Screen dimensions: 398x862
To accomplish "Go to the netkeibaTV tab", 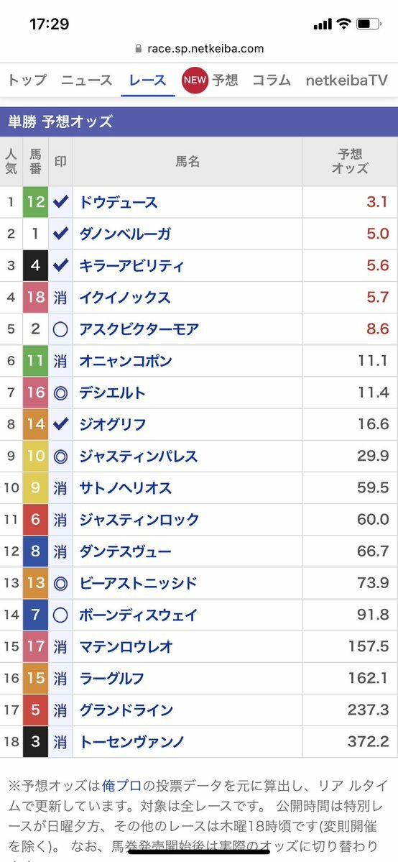I will [347, 81].
